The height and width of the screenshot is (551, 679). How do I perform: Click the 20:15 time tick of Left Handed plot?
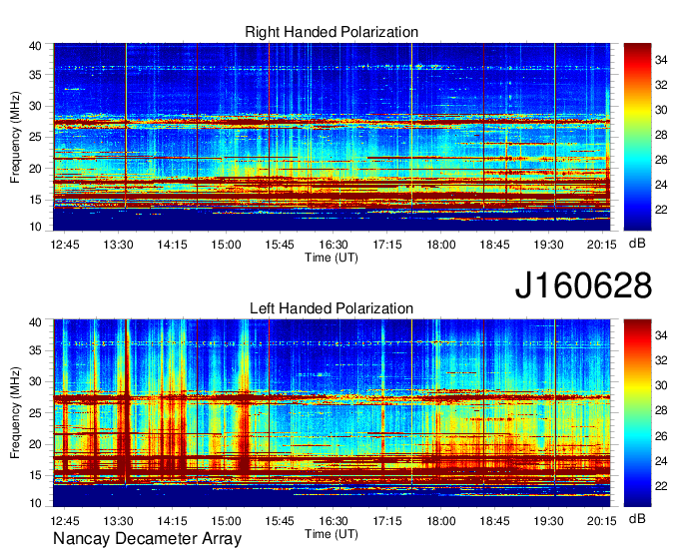[x=602, y=520]
